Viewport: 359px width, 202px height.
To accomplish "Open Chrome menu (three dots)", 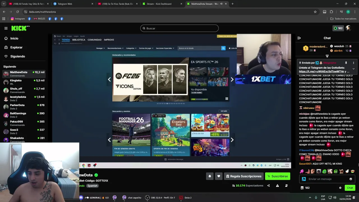I will (355, 12).
